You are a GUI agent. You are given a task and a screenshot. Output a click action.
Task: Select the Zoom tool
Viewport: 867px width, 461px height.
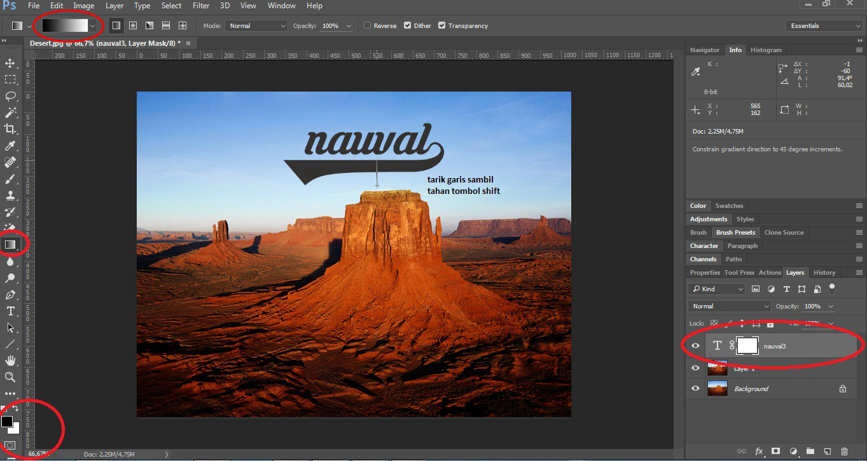[x=10, y=377]
